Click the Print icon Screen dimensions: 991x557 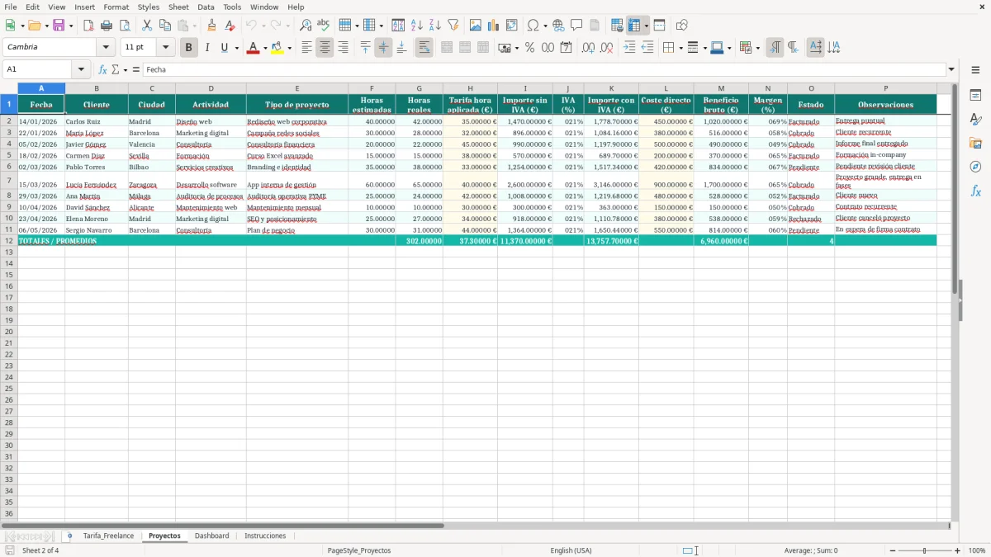[x=107, y=26]
